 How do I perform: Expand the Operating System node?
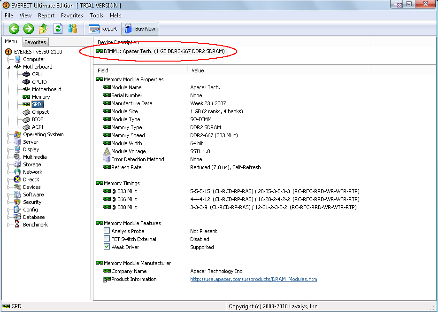[x=8, y=134]
